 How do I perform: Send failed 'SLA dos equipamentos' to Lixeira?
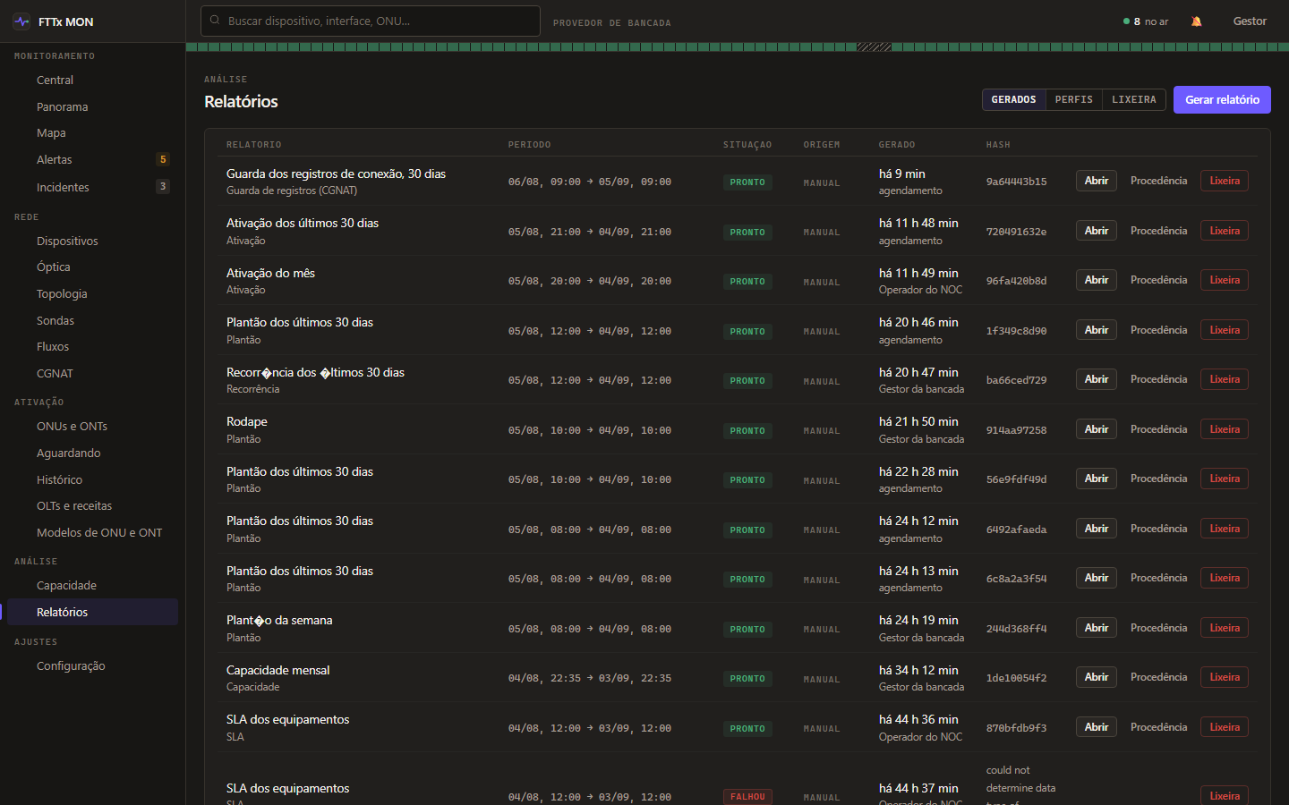pos(1225,796)
